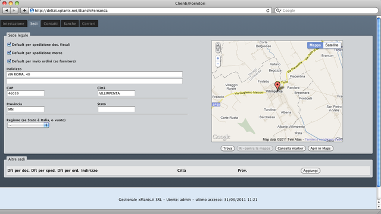Select the Sedi tab
The width and height of the screenshot is (381, 214).
pyautogui.click(x=34, y=24)
